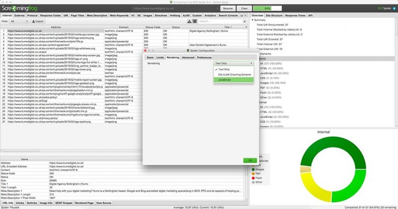Open the Page Titles tab

[77, 16]
